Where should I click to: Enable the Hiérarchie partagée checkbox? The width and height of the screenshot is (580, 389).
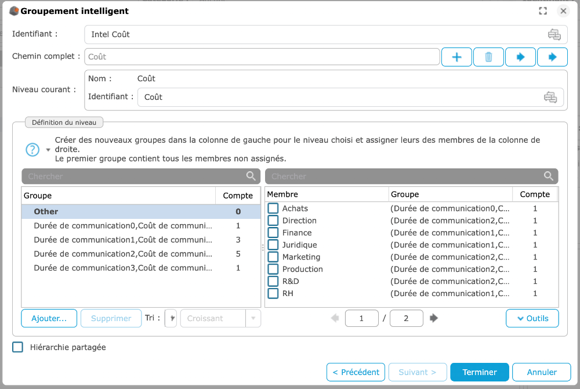(18, 347)
